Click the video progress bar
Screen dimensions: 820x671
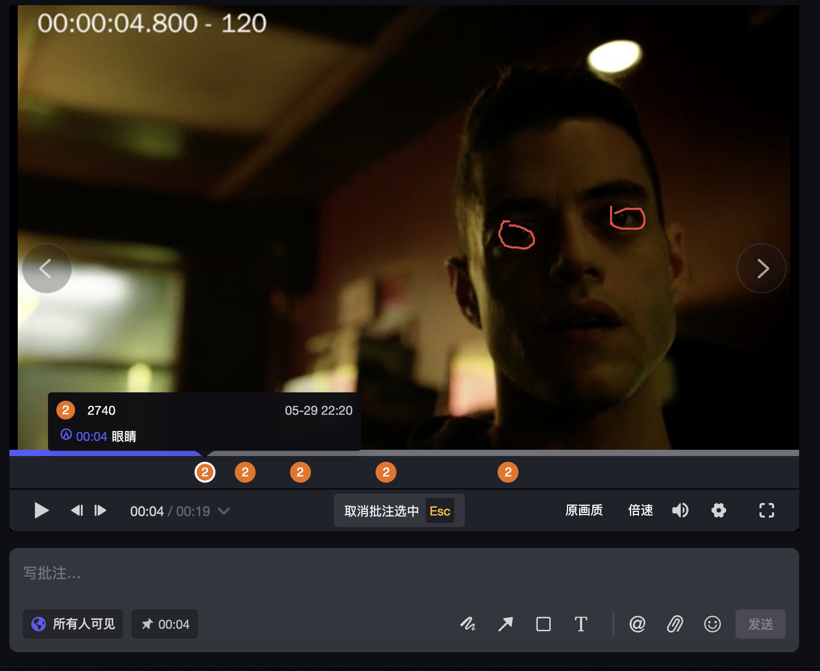[x=404, y=453]
